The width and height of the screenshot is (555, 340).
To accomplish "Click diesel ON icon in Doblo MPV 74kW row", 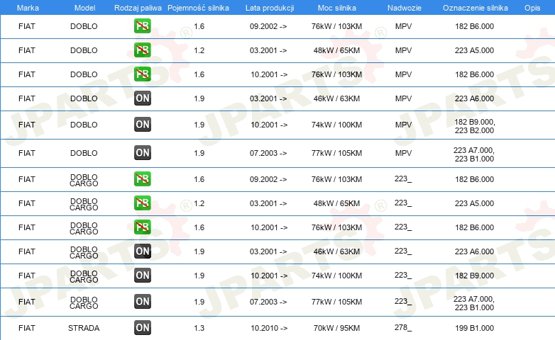I will click(x=142, y=125).
